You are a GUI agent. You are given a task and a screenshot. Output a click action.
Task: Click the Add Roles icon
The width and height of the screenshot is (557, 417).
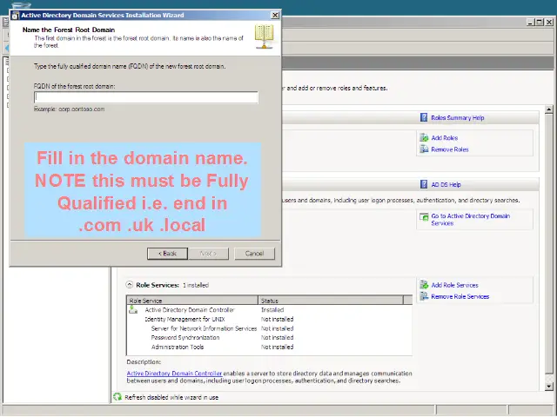(424, 137)
